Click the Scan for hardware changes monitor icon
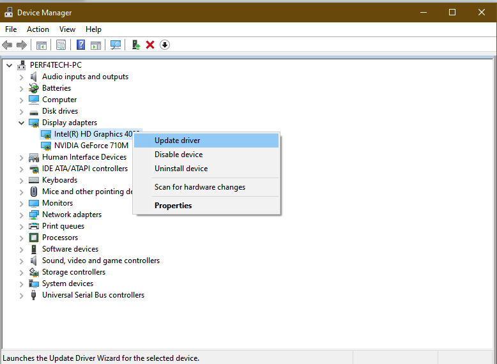The width and height of the screenshot is (497, 364). click(116, 45)
